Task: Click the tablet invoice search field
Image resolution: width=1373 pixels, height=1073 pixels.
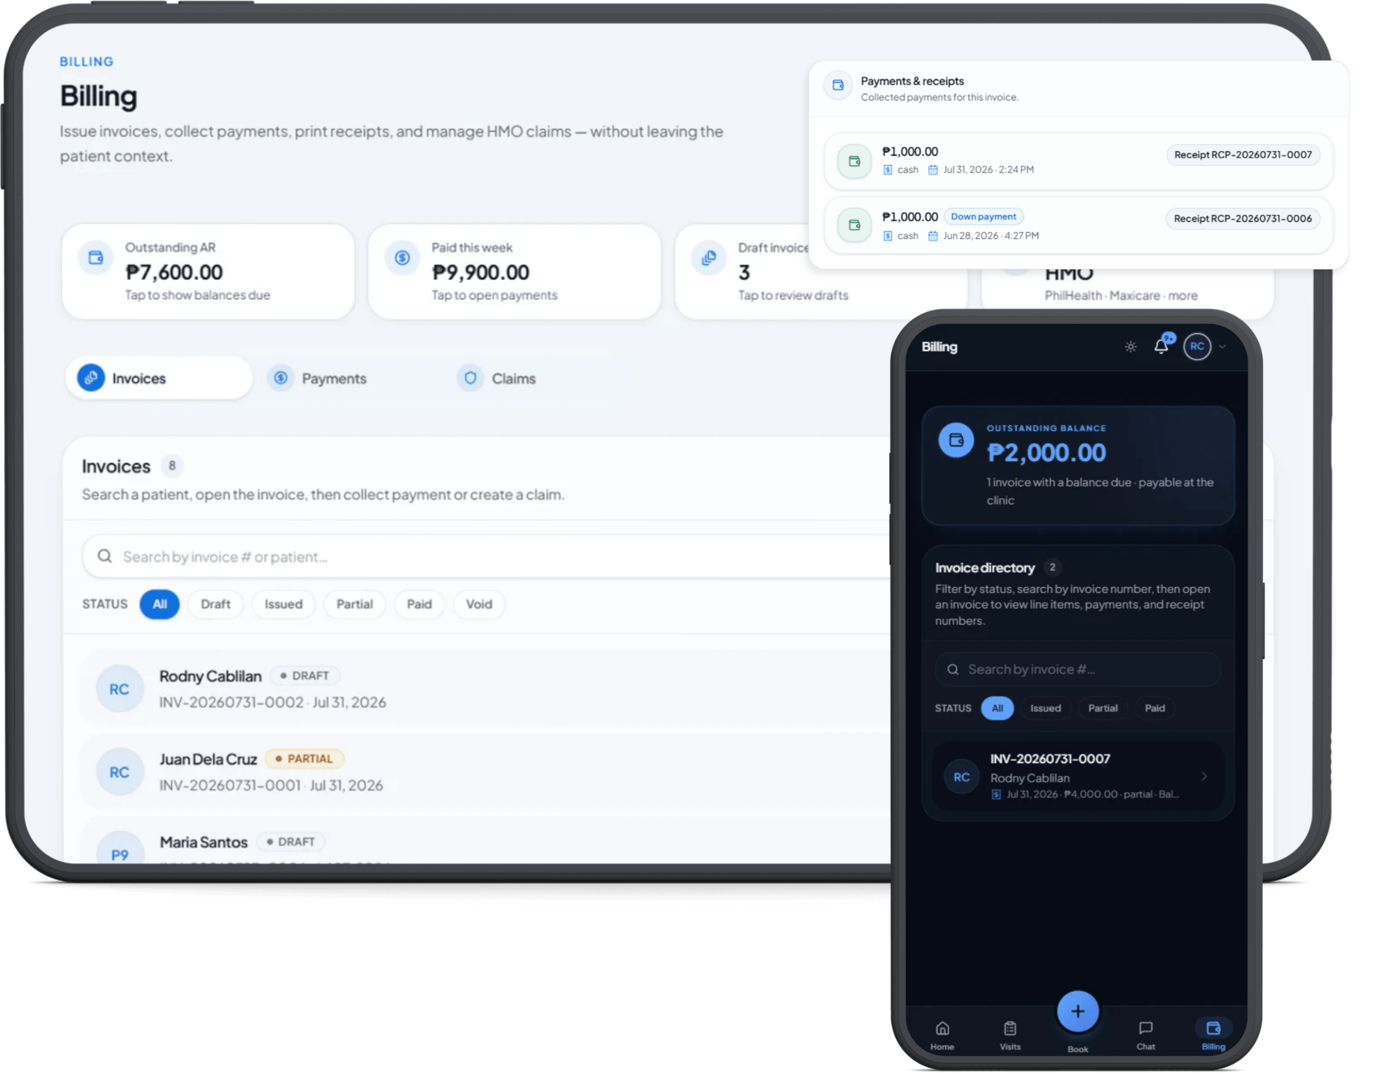Action: [x=490, y=557]
